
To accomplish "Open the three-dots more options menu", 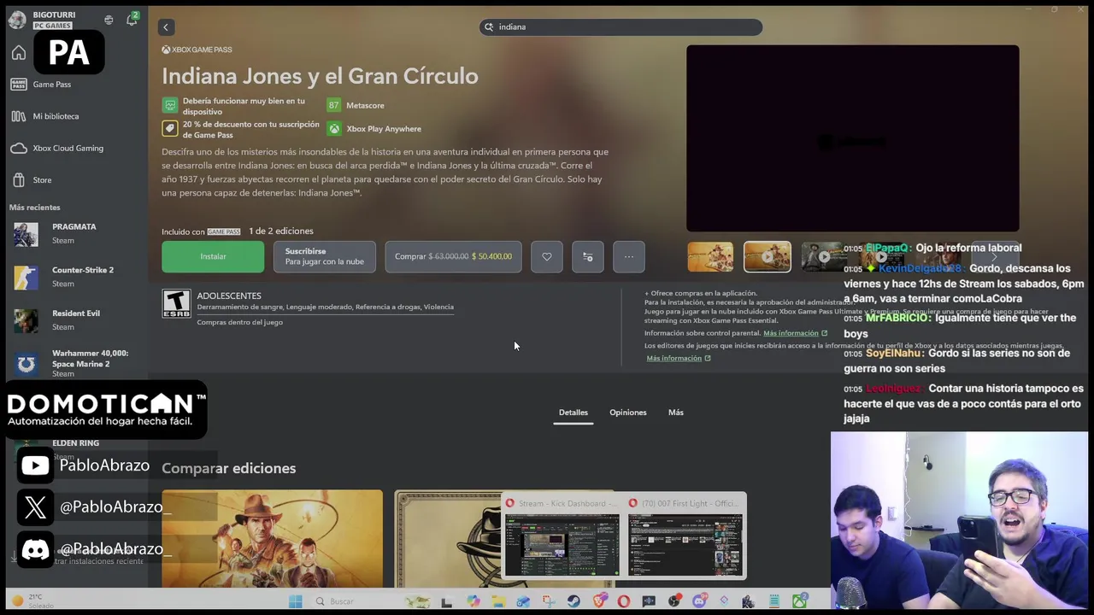I will 629,256.
